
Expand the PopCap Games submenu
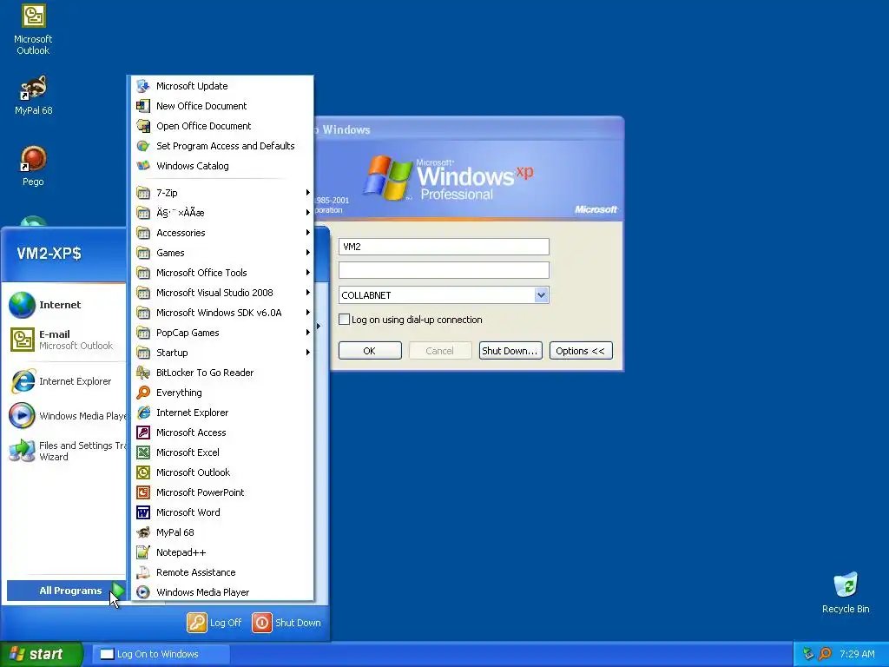(223, 333)
